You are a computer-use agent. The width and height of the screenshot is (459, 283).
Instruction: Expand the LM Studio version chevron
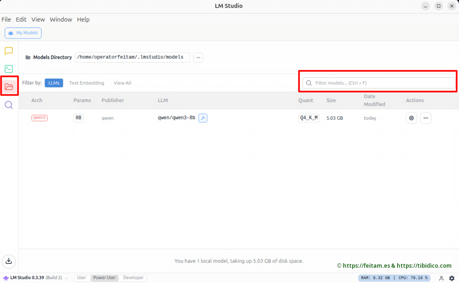(x=66, y=278)
